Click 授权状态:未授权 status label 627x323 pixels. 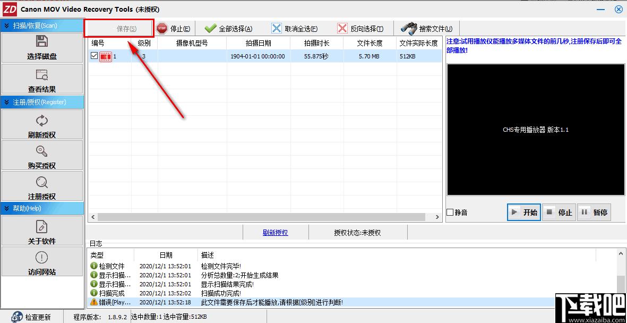click(x=357, y=233)
